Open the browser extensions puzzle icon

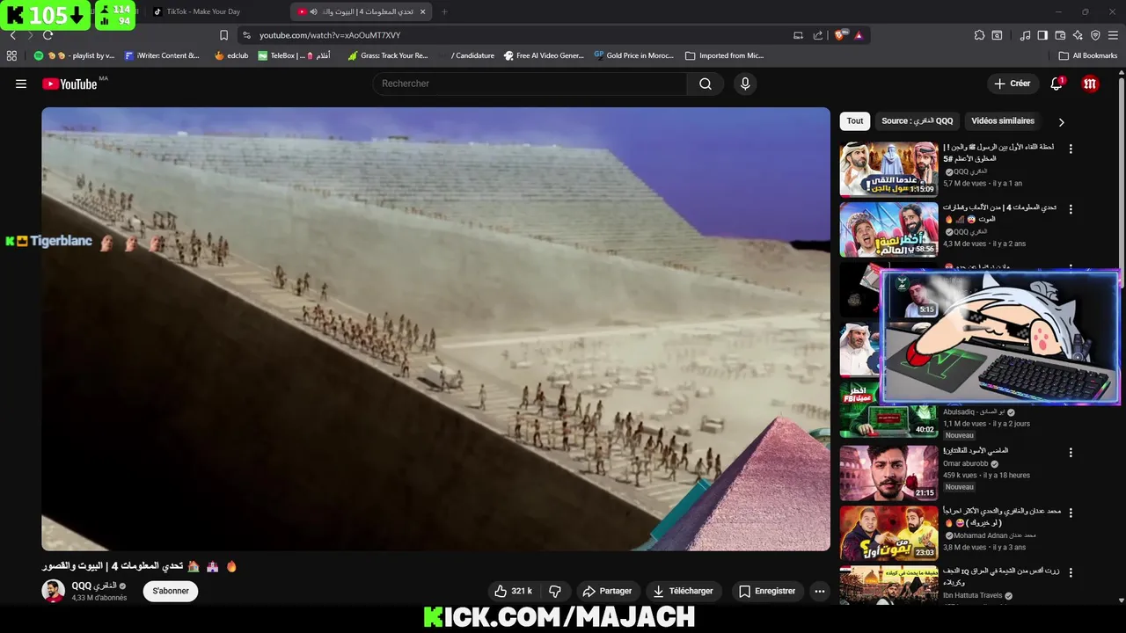[979, 35]
